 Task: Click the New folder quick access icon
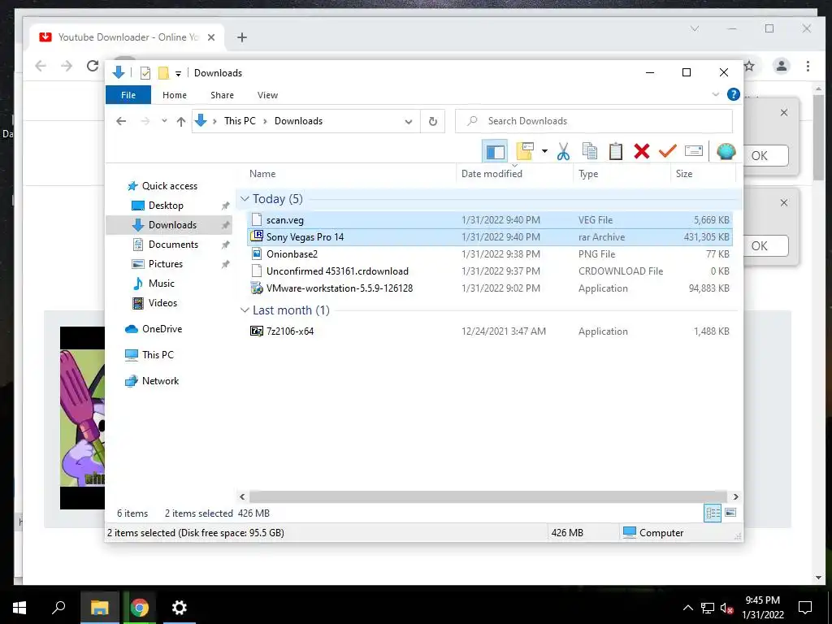click(164, 73)
